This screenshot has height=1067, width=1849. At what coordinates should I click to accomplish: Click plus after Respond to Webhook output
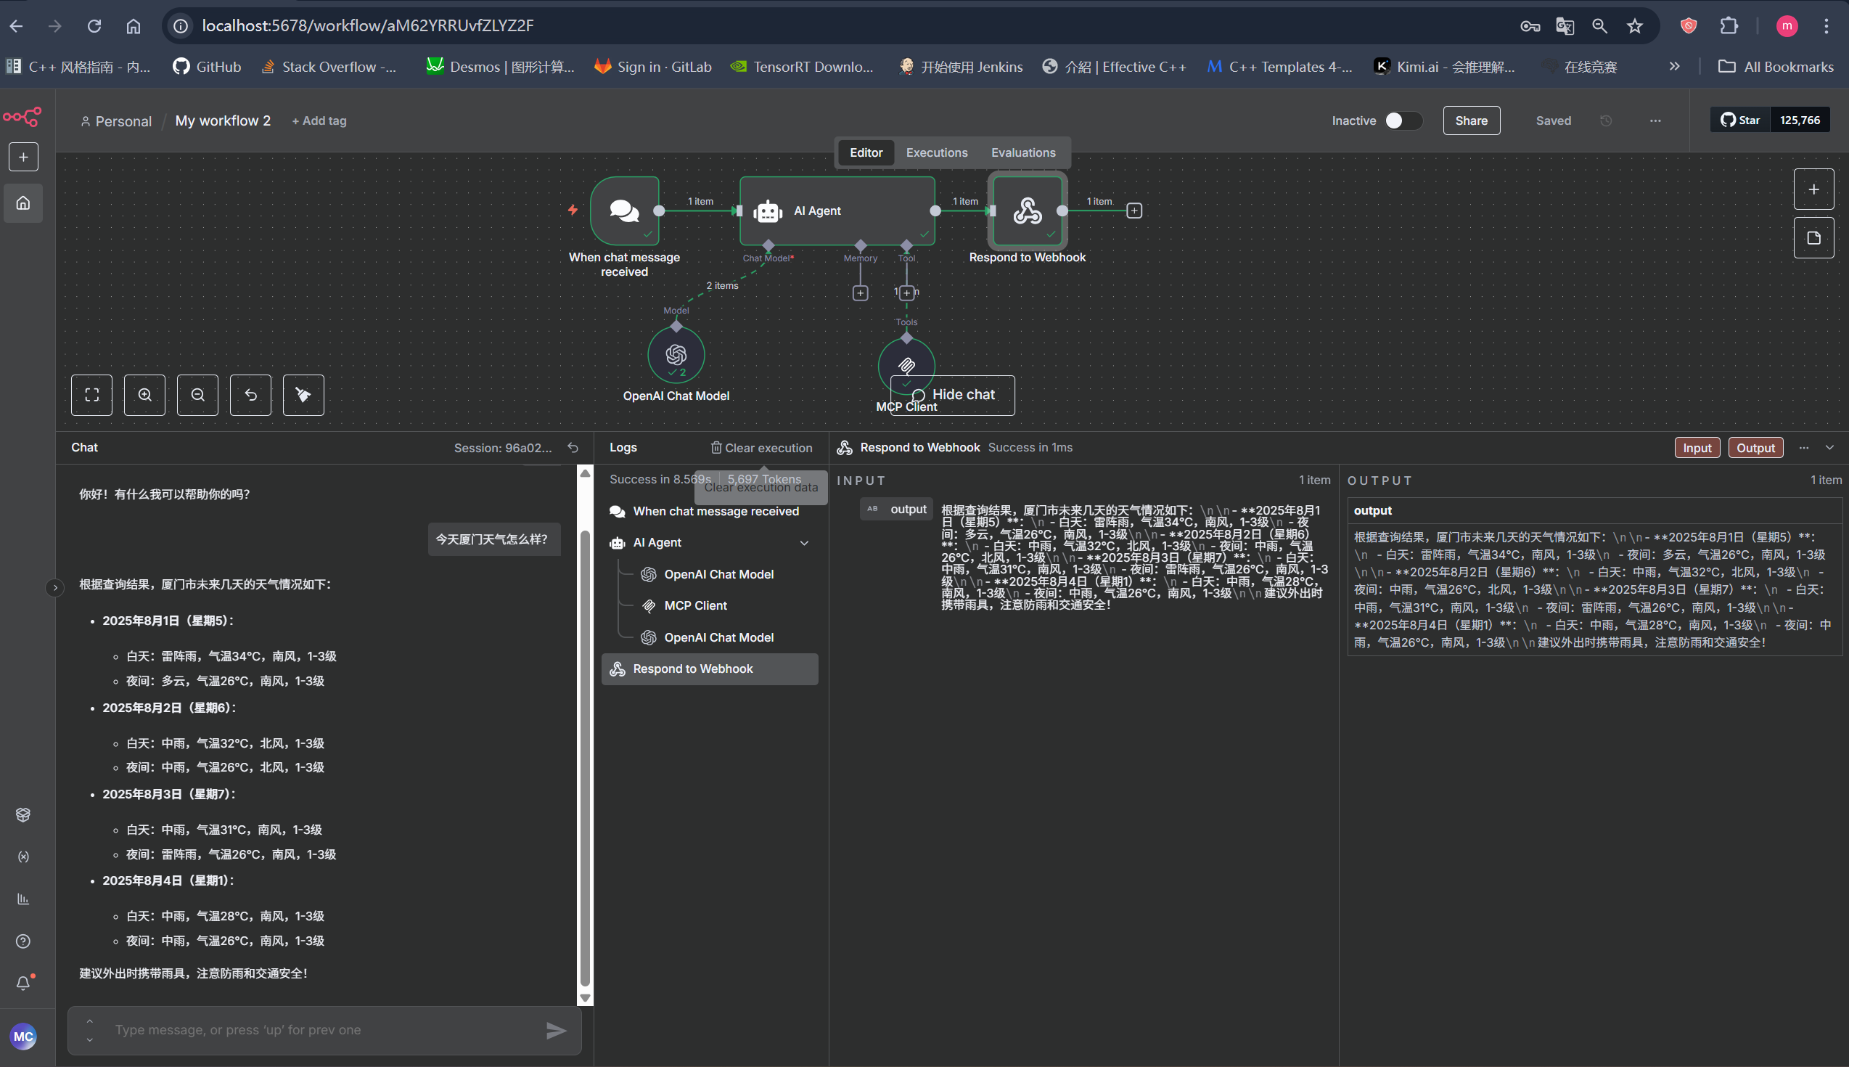point(1134,211)
